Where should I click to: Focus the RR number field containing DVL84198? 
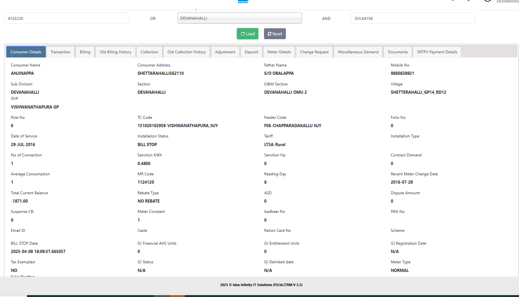pyautogui.click(x=413, y=18)
